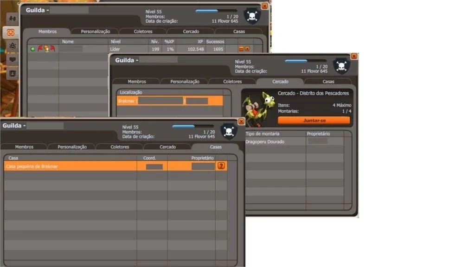Click the winged character portrait in the Líder row

46,48
